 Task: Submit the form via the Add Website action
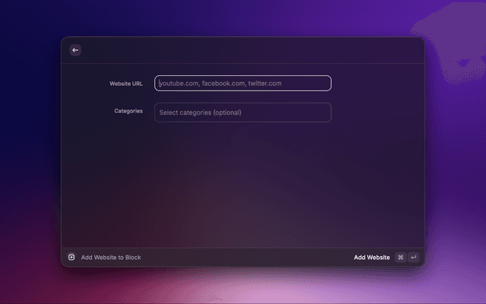coord(371,258)
